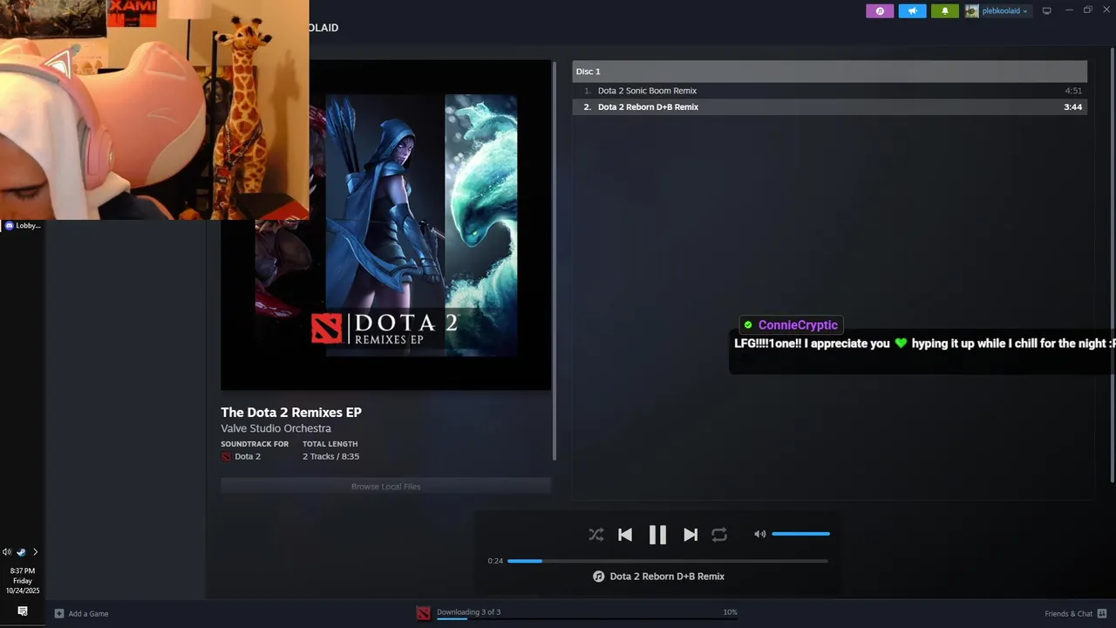The image size is (1116, 628).
Task: Click the plebkoolaid profile avatar
Action: click(x=972, y=11)
